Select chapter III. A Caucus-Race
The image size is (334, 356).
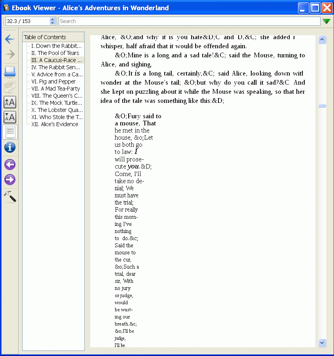pyautogui.click(x=57, y=60)
